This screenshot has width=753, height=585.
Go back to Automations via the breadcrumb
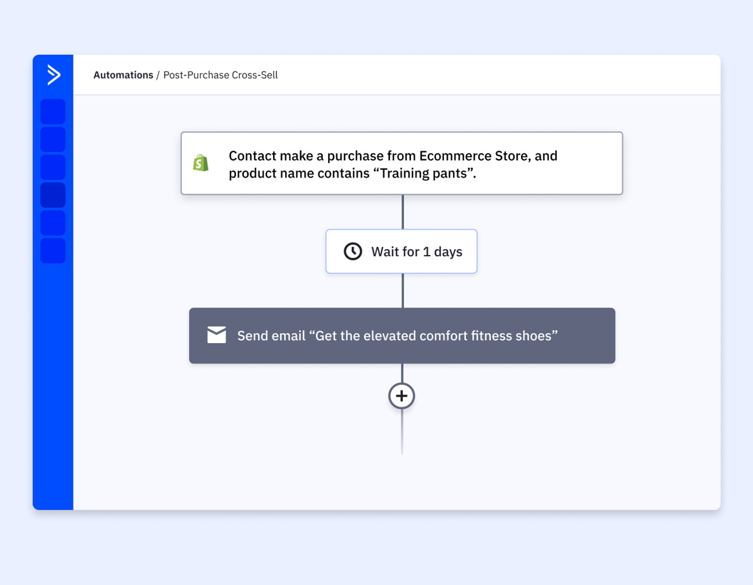(123, 75)
